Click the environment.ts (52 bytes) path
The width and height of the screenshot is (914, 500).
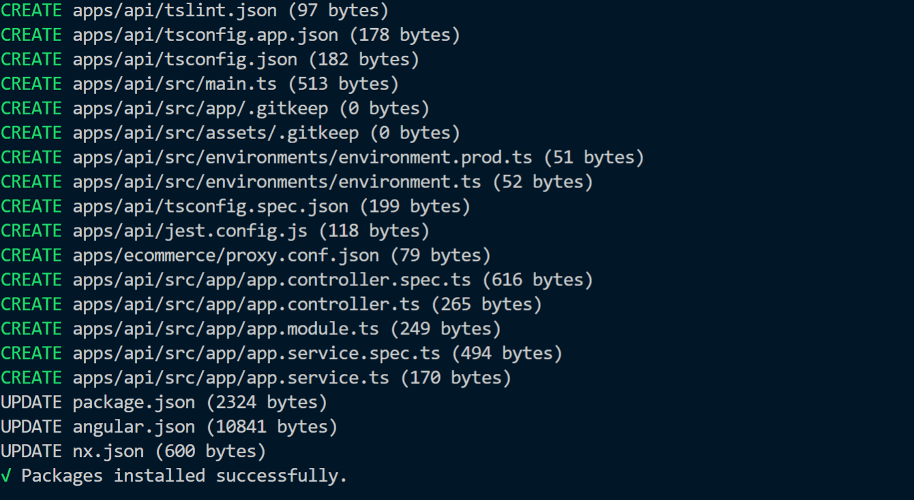(x=276, y=182)
